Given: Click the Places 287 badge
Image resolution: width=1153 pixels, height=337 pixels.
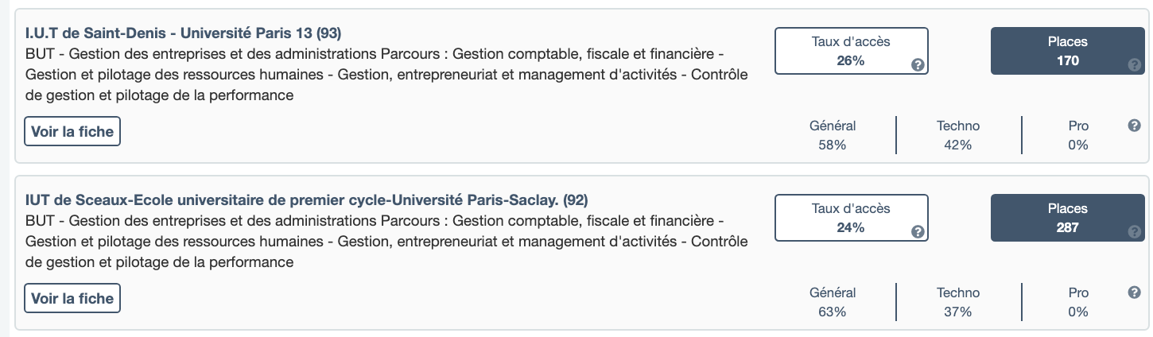Looking at the screenshot, I should tap(1067, 218).
